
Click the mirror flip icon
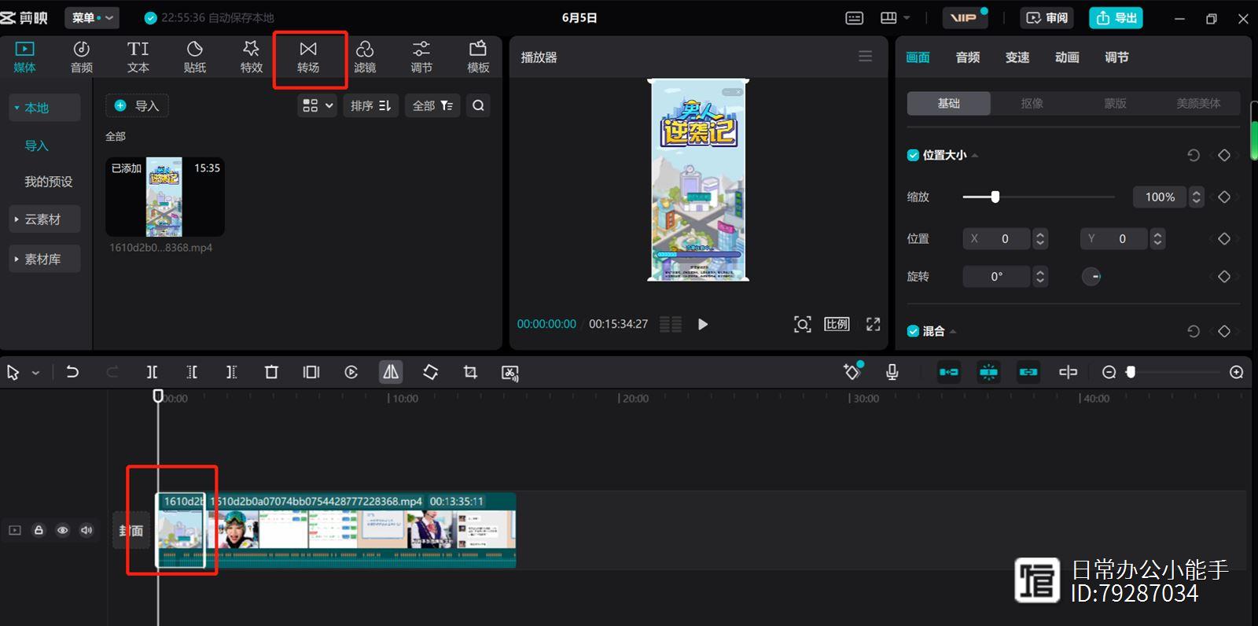[391, 372]
